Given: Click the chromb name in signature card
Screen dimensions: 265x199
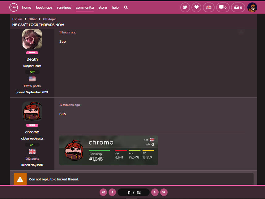Looking at the screenshot, I should pos(101,142).
